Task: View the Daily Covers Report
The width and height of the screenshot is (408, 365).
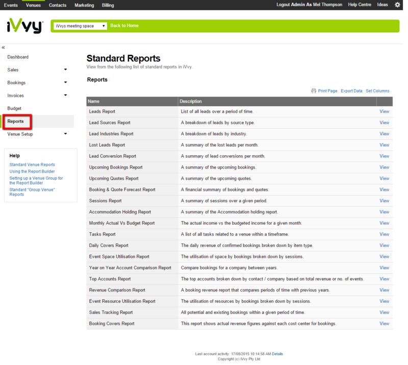Action: tap(385, 246)
